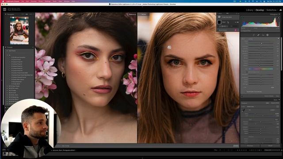Open the Develop menu in menu bar
Image resolution: width=283 pixels, height=159 pixels.
34,1
